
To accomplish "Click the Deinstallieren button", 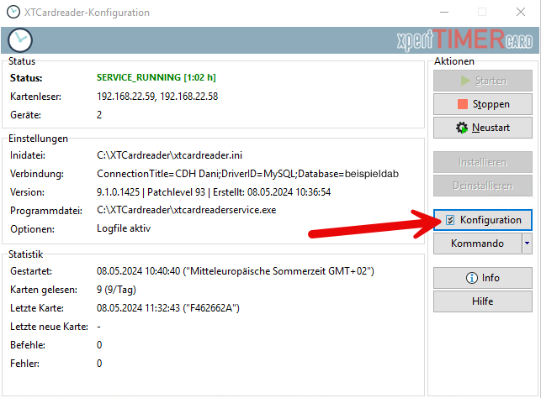I will tap(482, 185).
